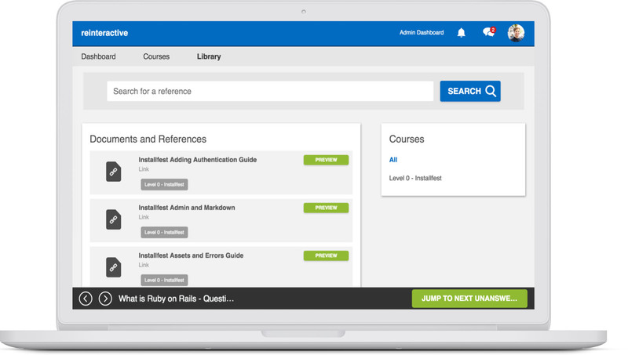Switch to the Courses tab
The image size is (628, 355).
click(156, 56)
